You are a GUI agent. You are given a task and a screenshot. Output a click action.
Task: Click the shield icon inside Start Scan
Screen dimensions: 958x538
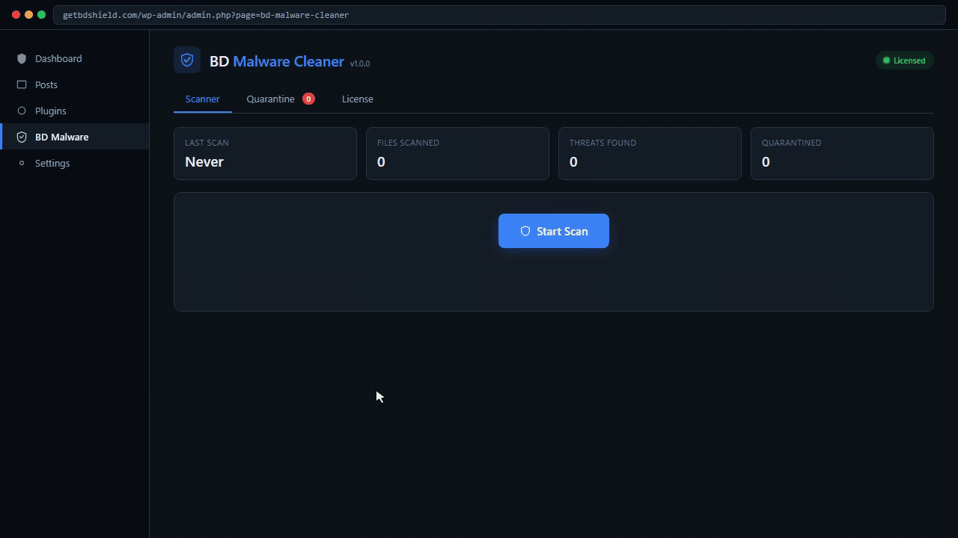[525, 231]
